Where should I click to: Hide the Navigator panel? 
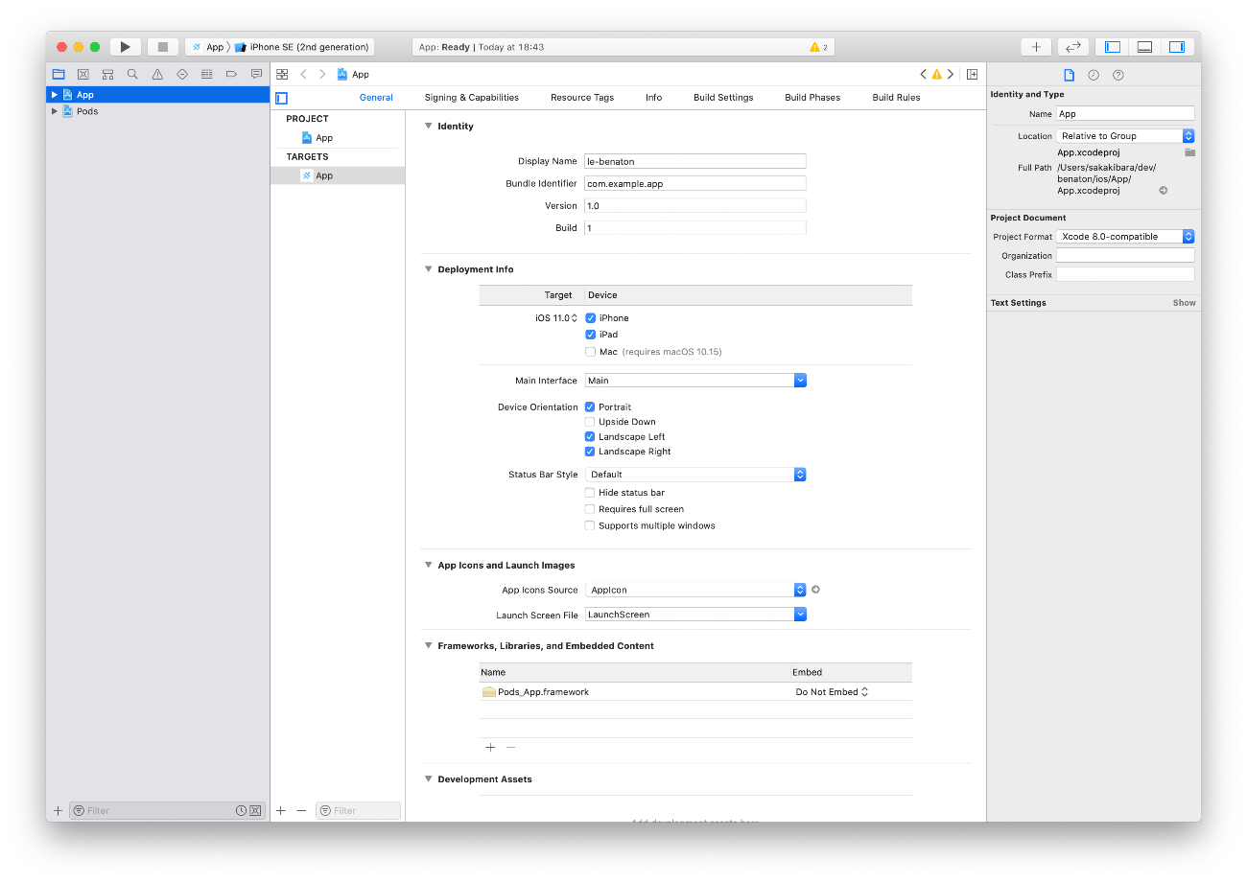click(1113, 47)
